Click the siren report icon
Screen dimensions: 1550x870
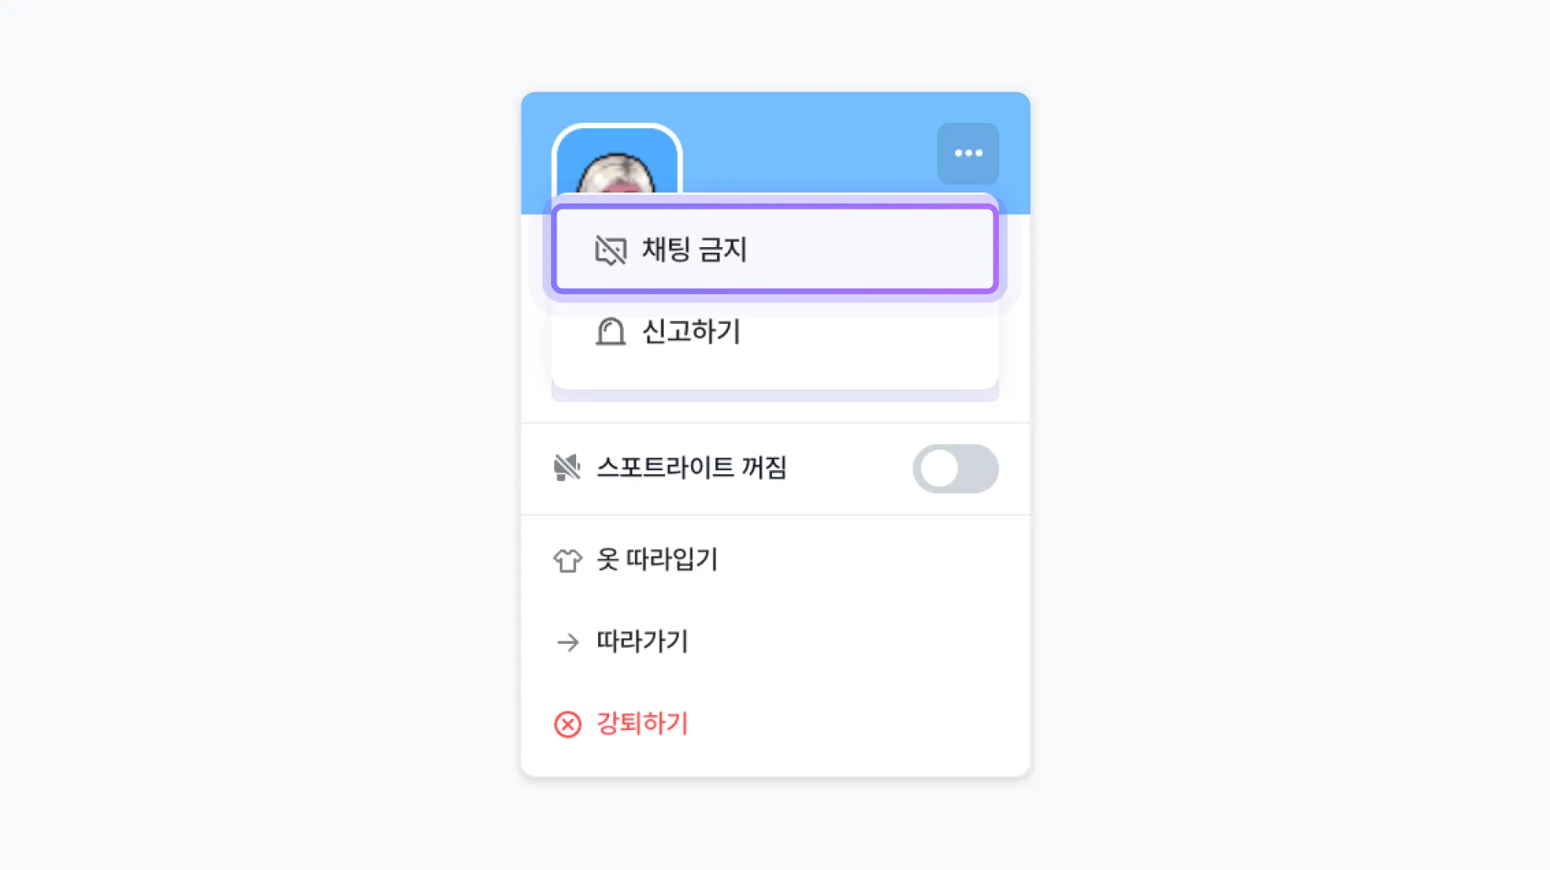(x=611, y=332)
